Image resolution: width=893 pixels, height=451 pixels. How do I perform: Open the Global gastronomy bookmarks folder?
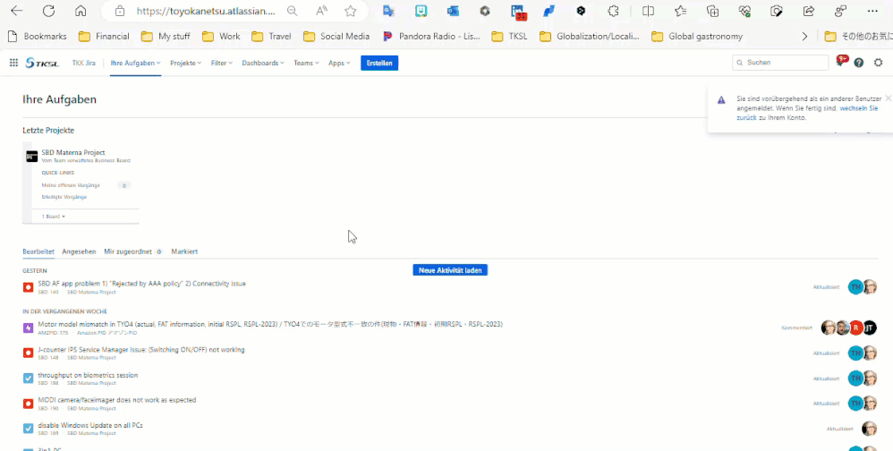pos(698,37)
